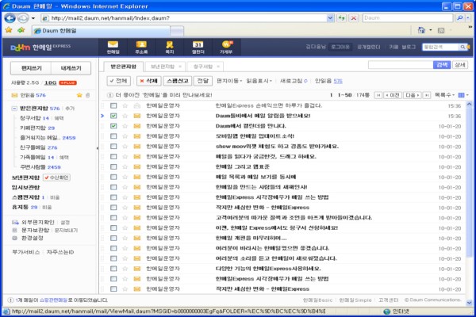This screenshot has width=476, height=317.
Task: Click the blue 검색 search button
Action: coord(442,65)
